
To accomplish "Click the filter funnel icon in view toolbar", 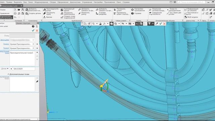I will pos(149,24).
